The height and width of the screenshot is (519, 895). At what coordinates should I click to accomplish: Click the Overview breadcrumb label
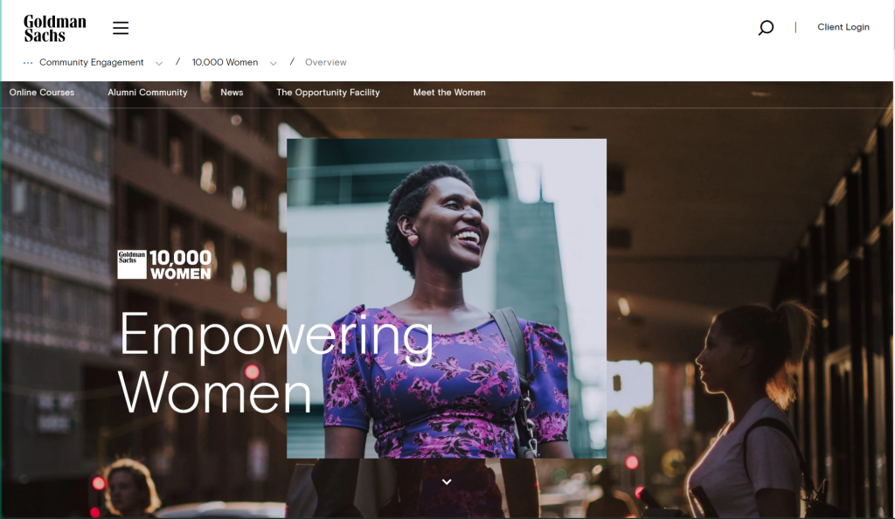pos(326,62)
